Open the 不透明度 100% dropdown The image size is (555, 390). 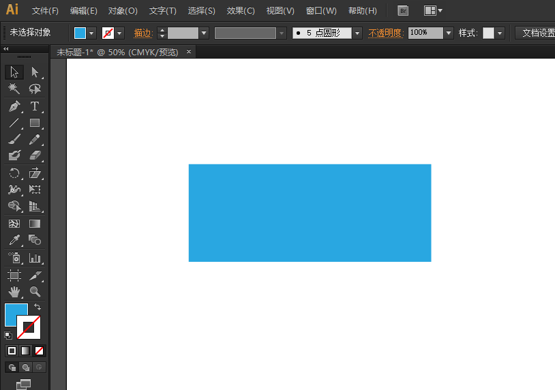449,33
